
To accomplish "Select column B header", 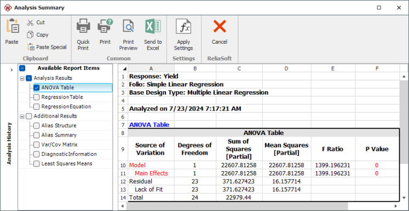I will [195, 68].
